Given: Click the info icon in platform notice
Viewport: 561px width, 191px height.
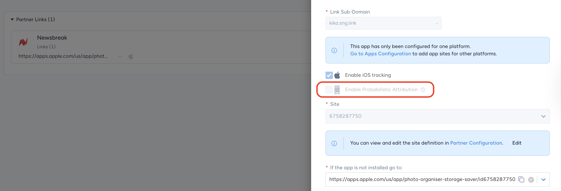Looking at the screenshot, I should pyautogui.click(x=334, y=50).
